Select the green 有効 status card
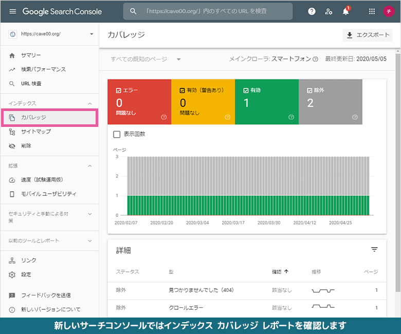This screenshot has height=334, width=401. tap(267, 102)
